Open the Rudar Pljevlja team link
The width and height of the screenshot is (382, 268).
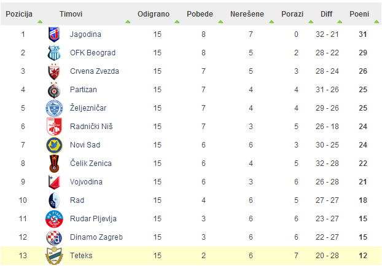(x=93, y=219)
